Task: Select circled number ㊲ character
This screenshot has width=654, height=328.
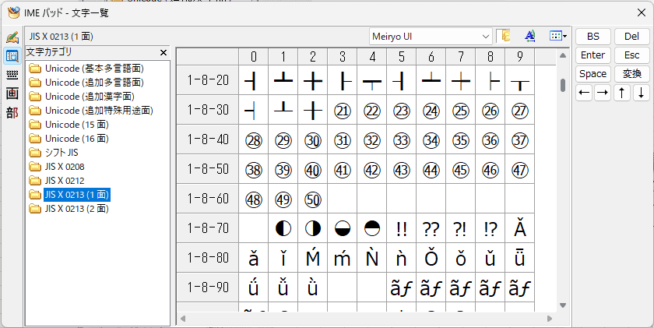Action: (x=520, y=139)
